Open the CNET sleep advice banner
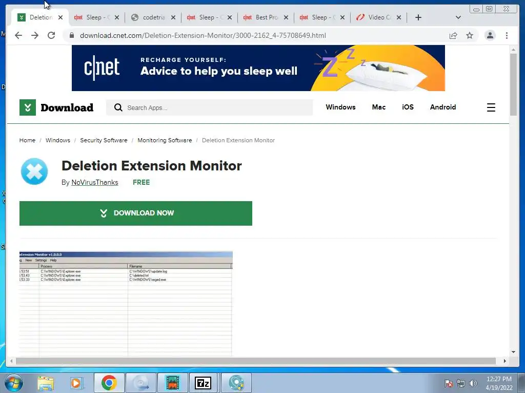The width and height of the screenshot is (525, 393). click(258, 68)
